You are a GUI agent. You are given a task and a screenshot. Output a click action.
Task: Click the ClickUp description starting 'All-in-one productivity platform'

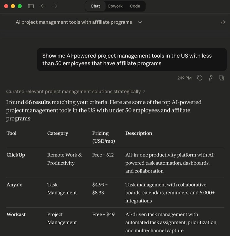click(170, 163)
